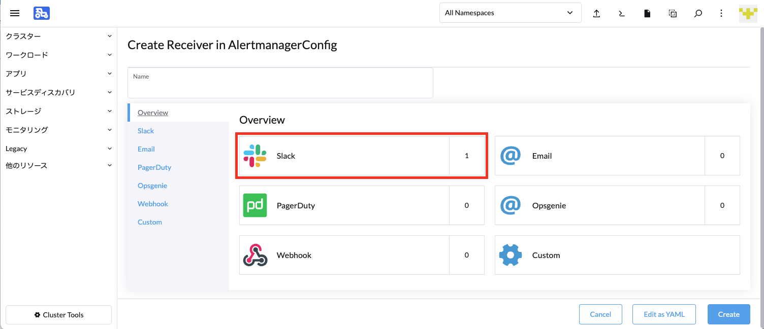Click the Slack logo icon
764x329 pixels.
pos(255,156)
